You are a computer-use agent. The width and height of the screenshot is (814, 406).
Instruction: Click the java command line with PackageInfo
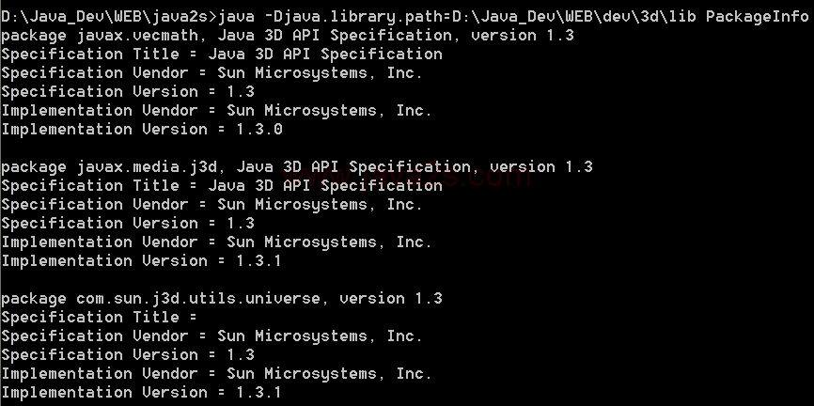[x=405, y=17]
